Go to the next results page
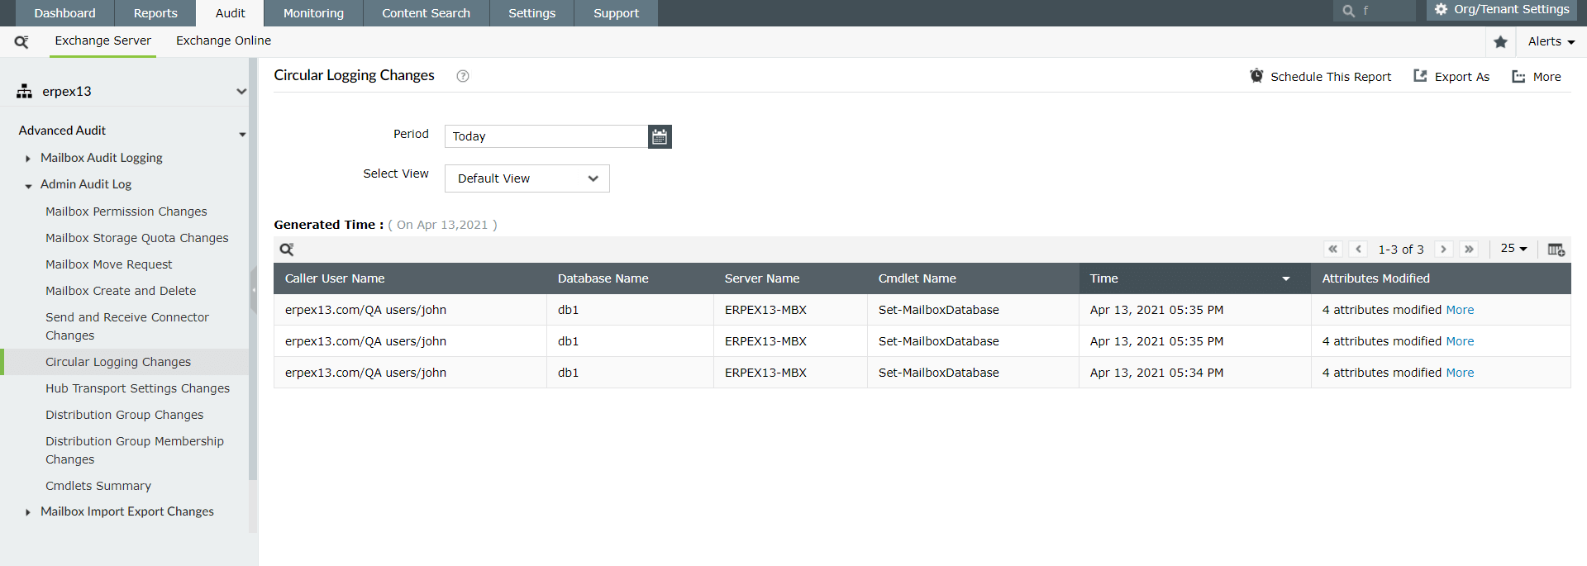Image resolution: width=1587 pixels, height=566 pixels. [1443, 250]
